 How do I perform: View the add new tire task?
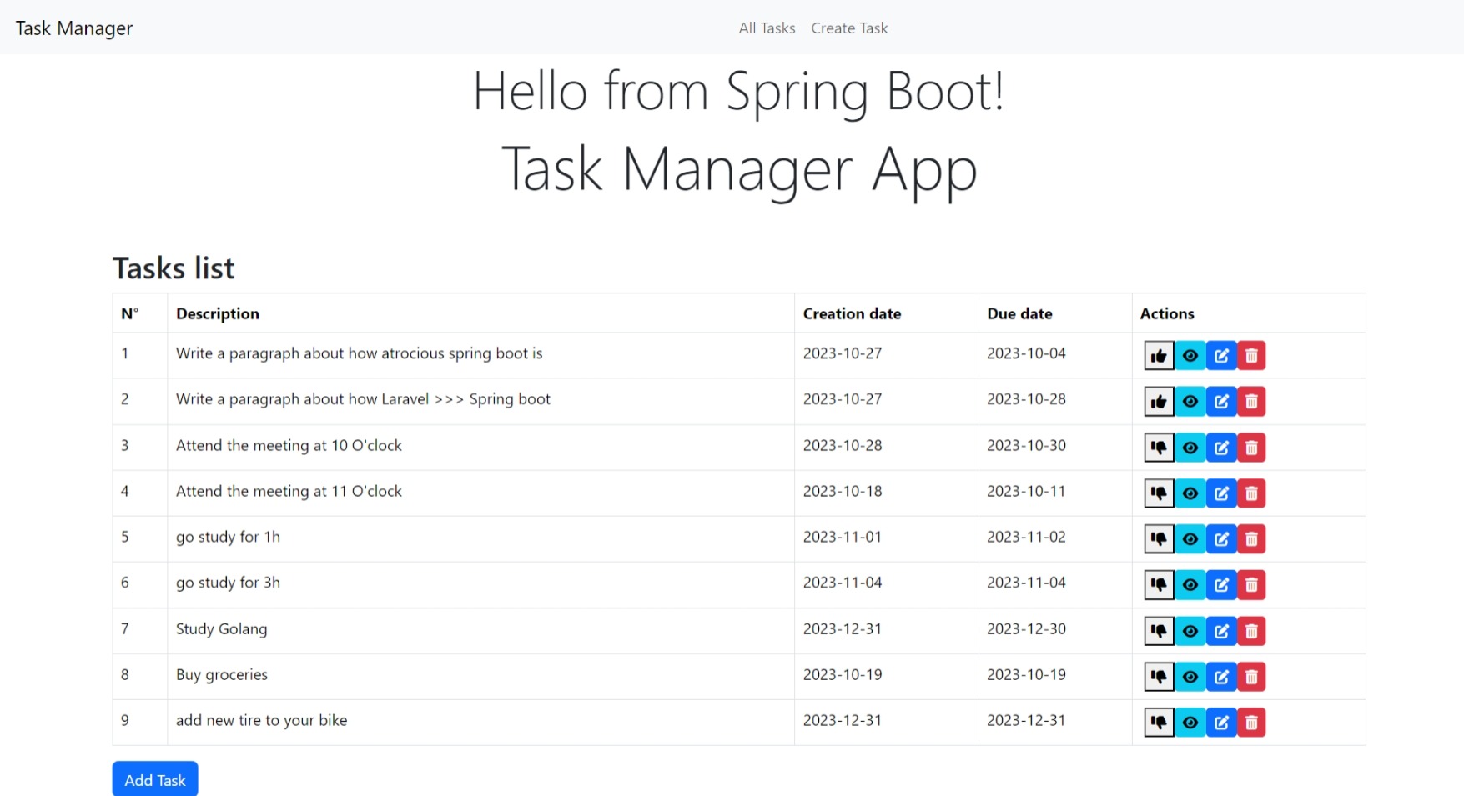pyautogui.click(x=1190, y=723)
